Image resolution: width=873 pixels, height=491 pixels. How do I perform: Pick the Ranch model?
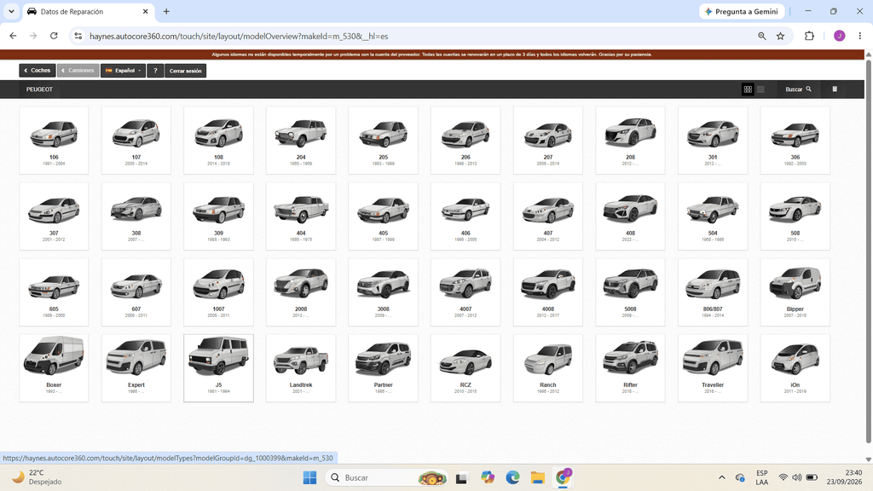tap(548, 368)
